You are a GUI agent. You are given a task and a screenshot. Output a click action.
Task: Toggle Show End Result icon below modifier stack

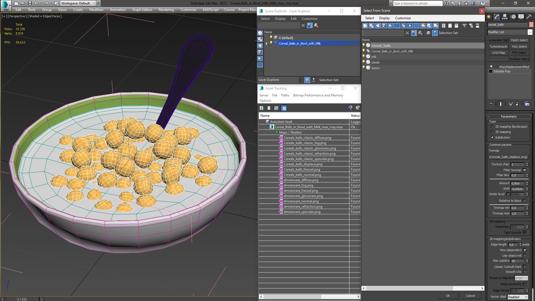tap(501, 104)
